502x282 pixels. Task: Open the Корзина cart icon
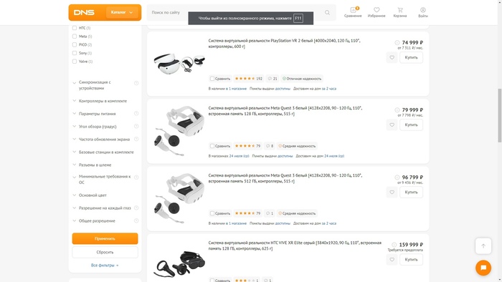click(x=400, y=10)
